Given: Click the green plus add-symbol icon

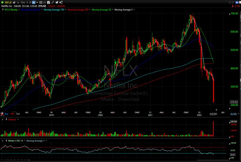Looking at the screenshot, I should tap(2, 2).
